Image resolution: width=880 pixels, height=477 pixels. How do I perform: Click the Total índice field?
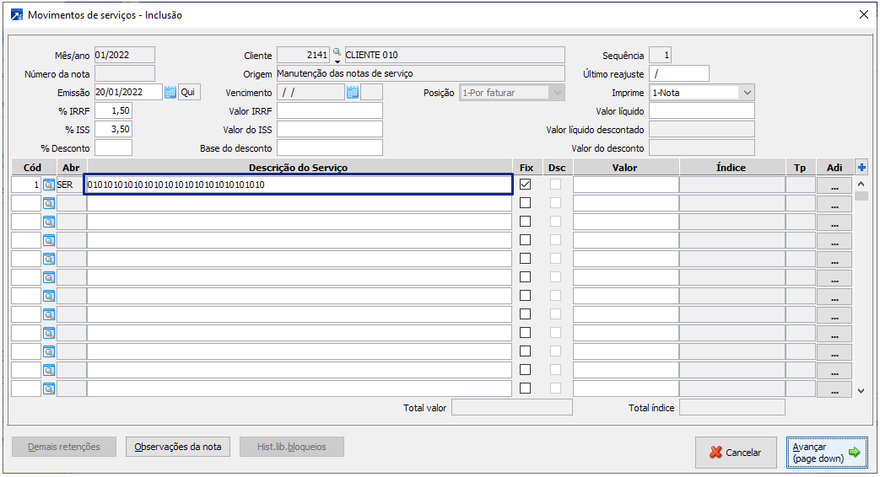click(732, 408)
